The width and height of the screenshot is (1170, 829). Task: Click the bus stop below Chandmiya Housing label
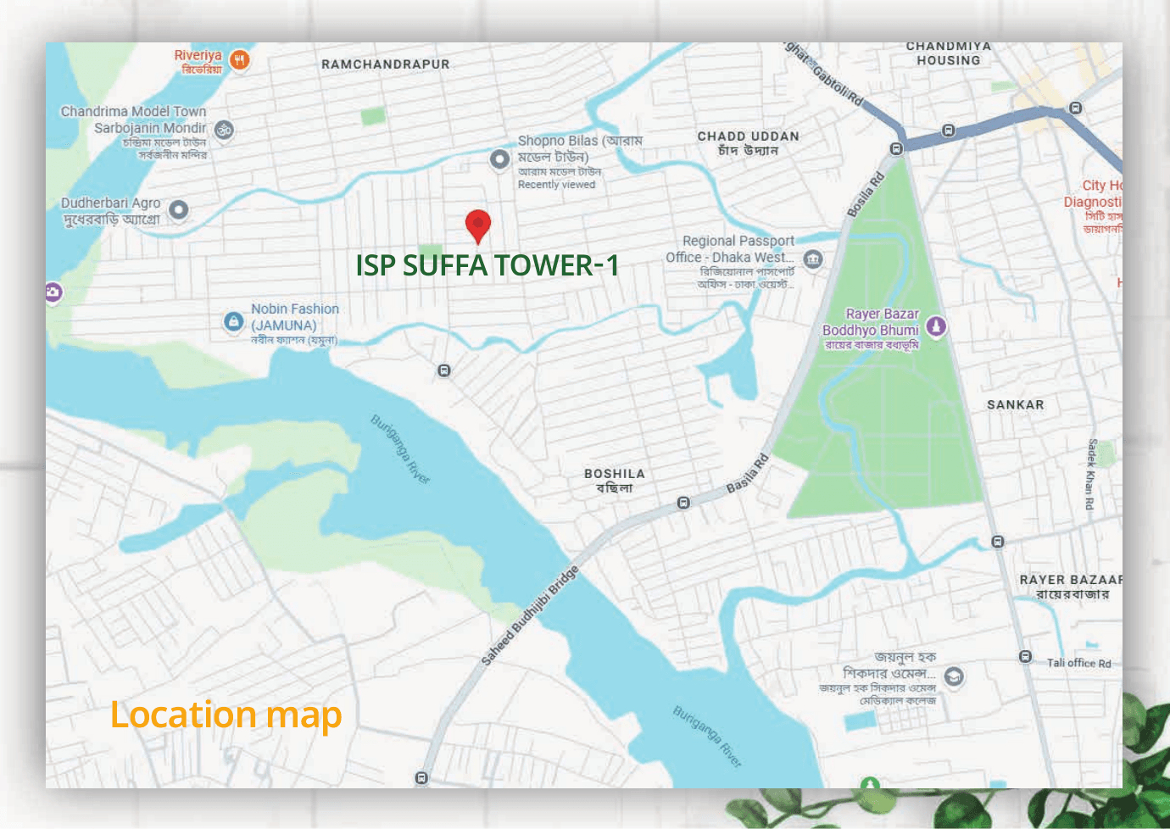(x=949, y=131)
